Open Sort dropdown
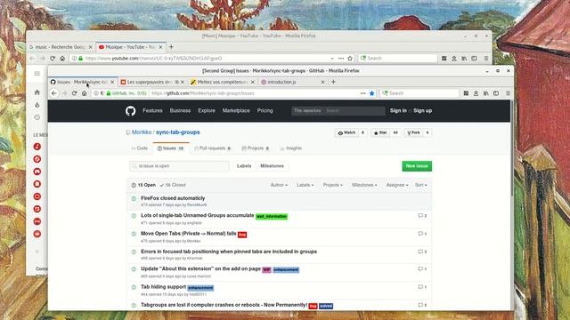570x320 pixels. 421,185
